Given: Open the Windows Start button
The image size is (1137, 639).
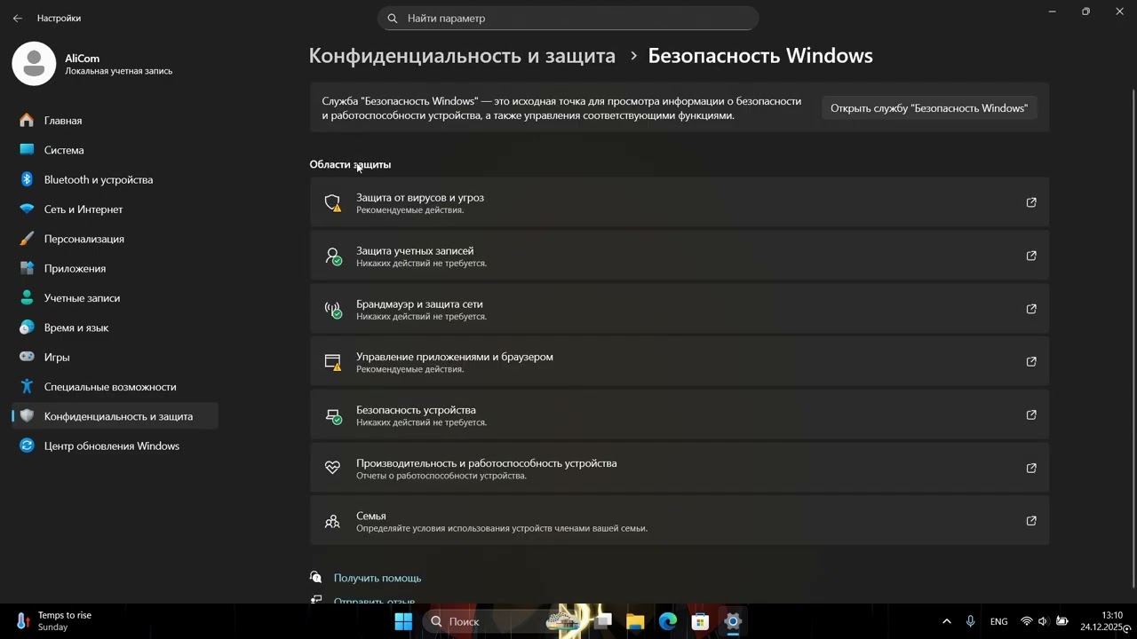Looking at the screenshot, I should (403, 621).
